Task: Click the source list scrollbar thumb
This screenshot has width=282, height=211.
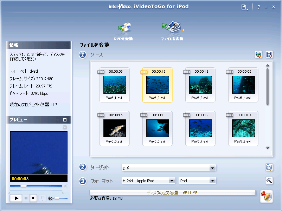Action: tap(268, 87)
